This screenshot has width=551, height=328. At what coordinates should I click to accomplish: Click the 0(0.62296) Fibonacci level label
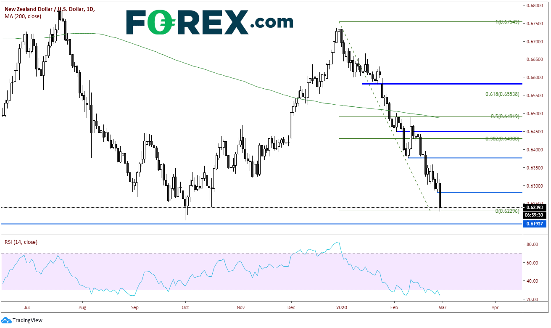pos(507,211)
